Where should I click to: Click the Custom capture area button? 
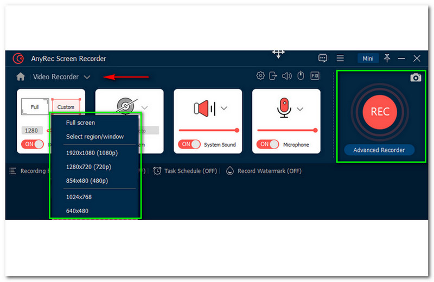pos(66,107)
